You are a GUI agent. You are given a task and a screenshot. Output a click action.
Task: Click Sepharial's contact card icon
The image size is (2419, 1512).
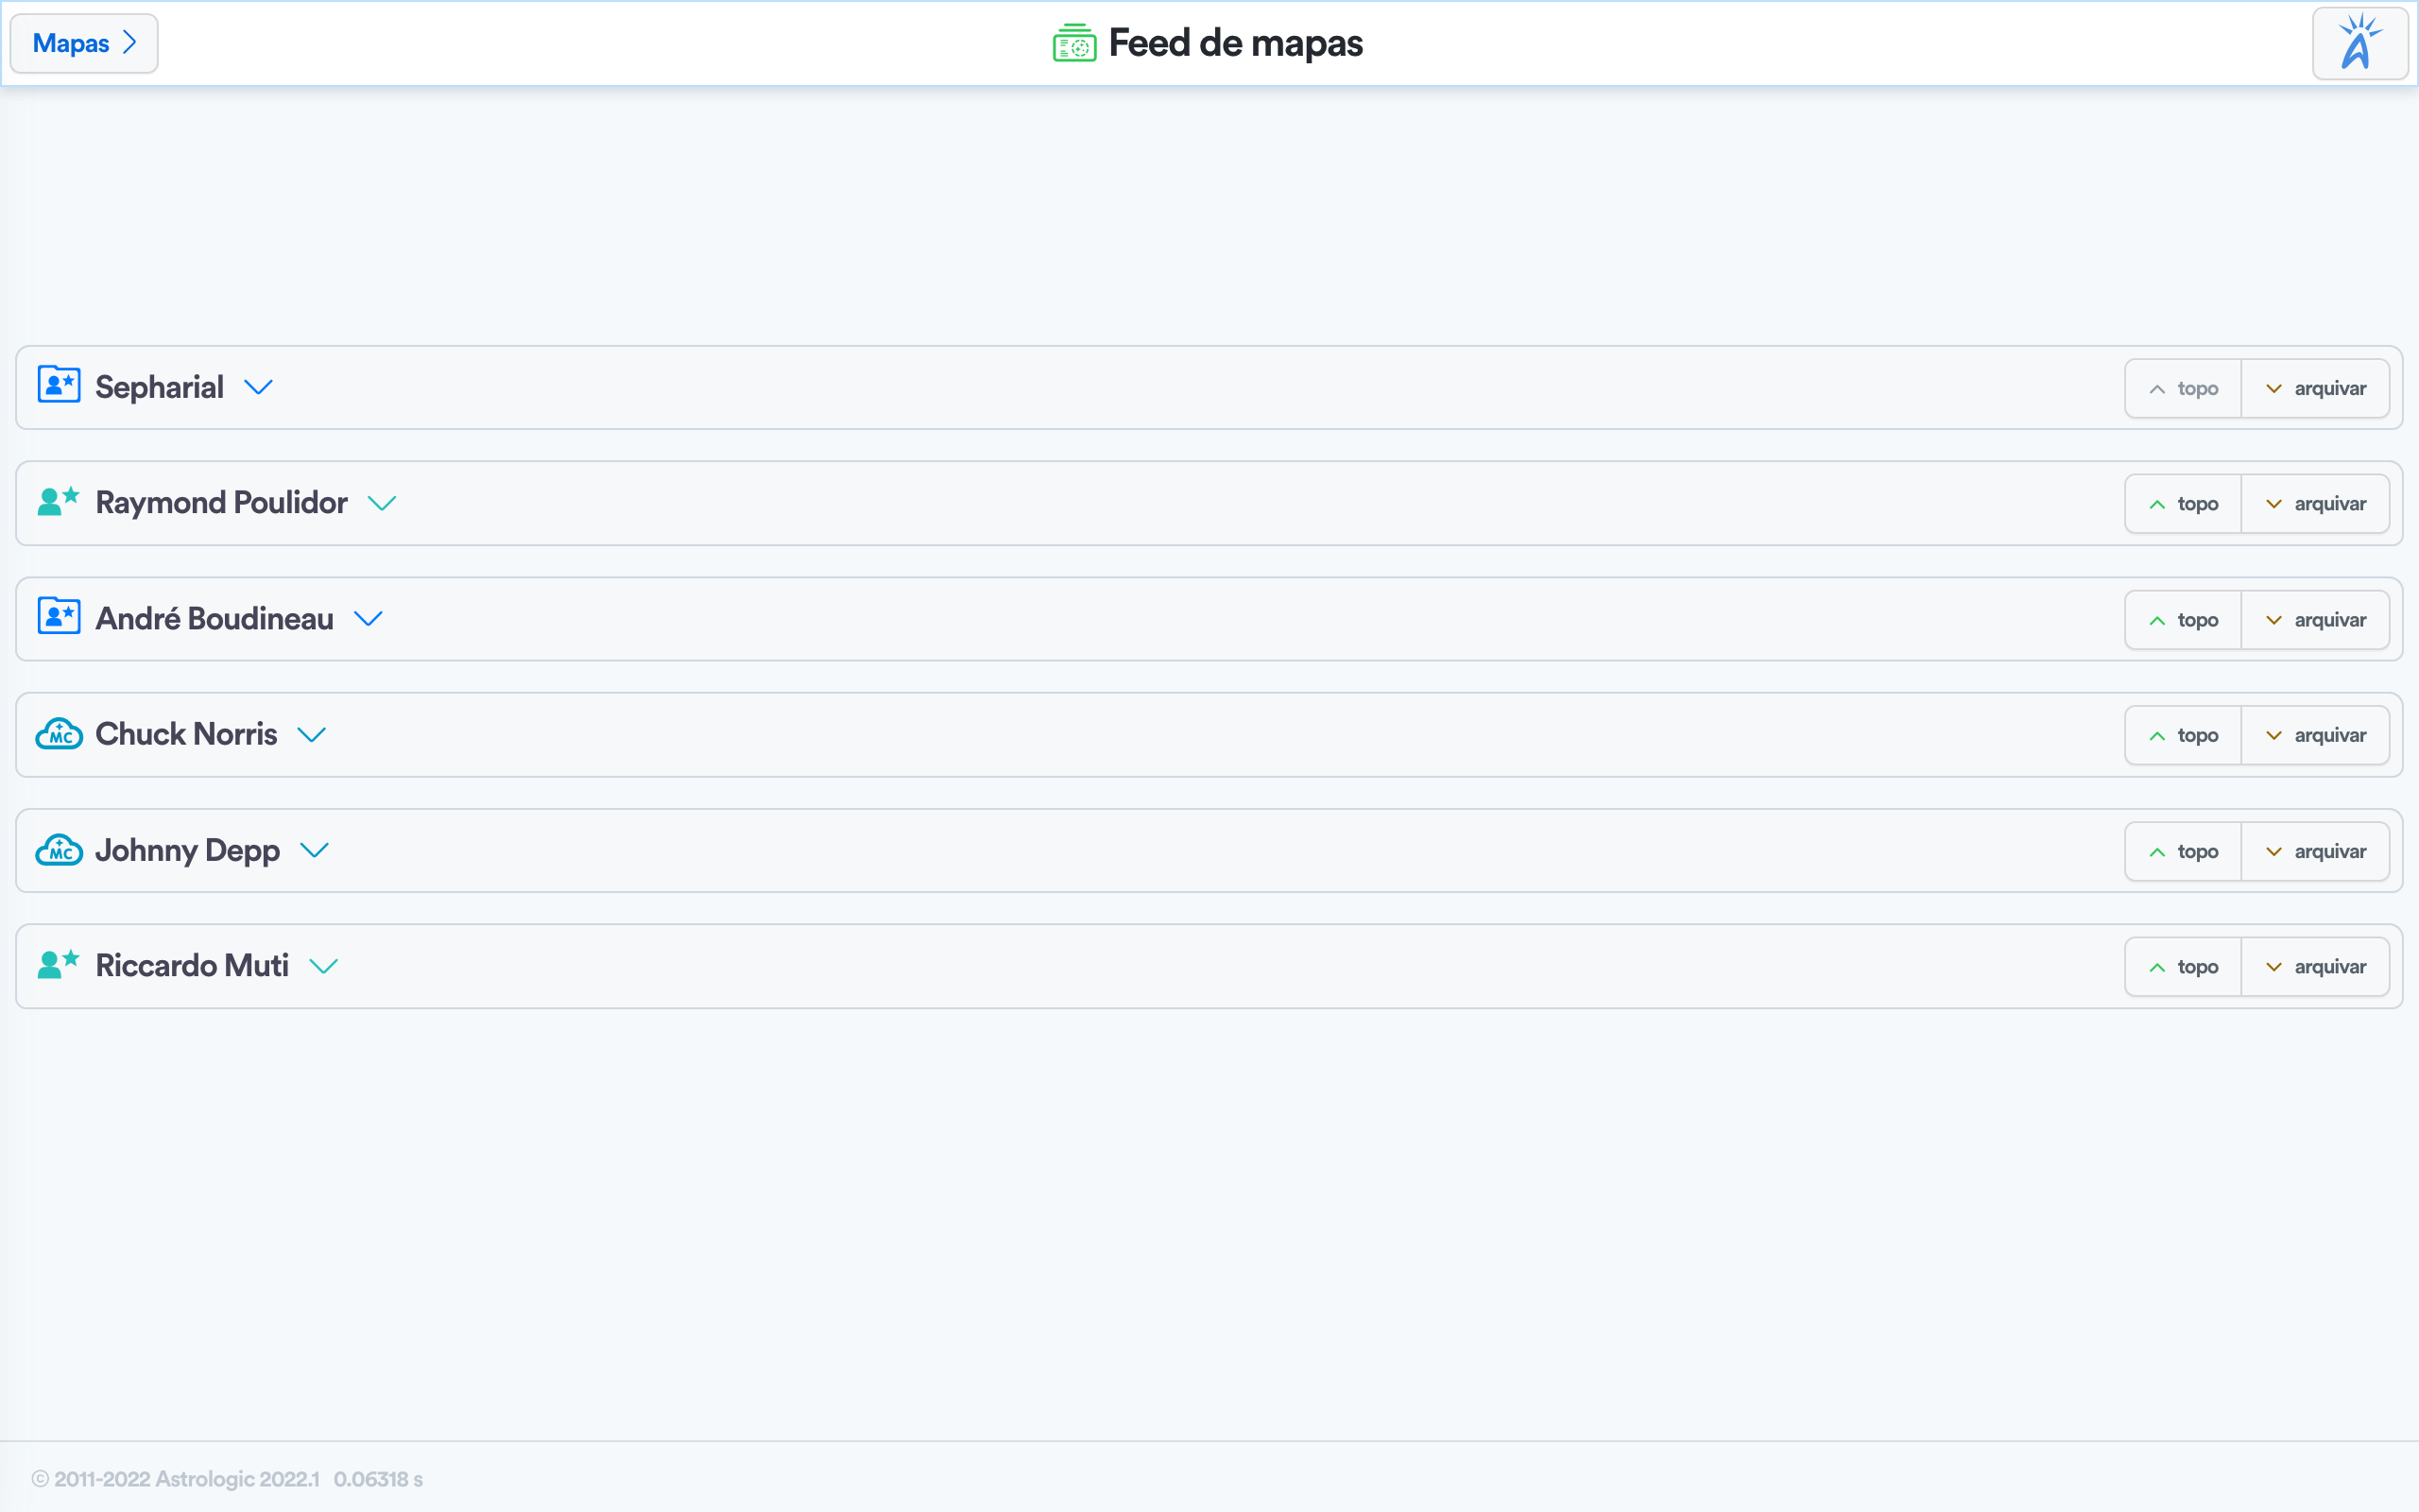click(x=59, y=385)
